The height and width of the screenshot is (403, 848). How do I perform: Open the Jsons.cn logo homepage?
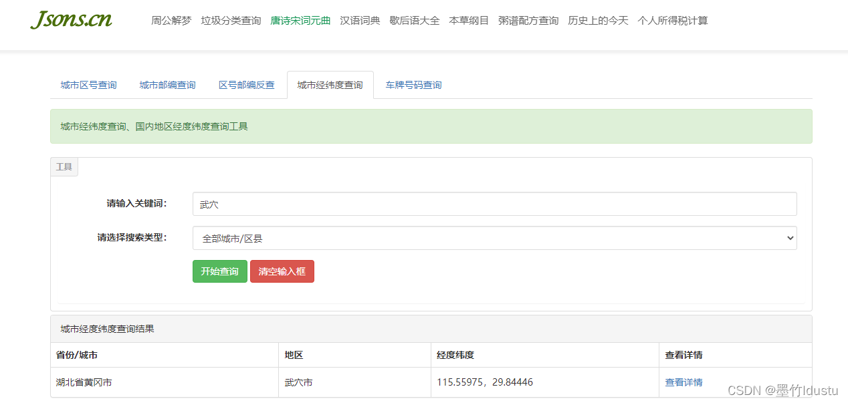click(71, 19)
